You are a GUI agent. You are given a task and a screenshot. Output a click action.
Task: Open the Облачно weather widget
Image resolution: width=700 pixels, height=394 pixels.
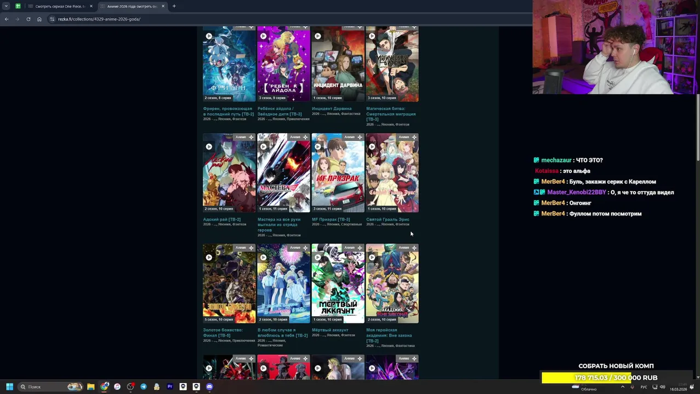point(585,387)
